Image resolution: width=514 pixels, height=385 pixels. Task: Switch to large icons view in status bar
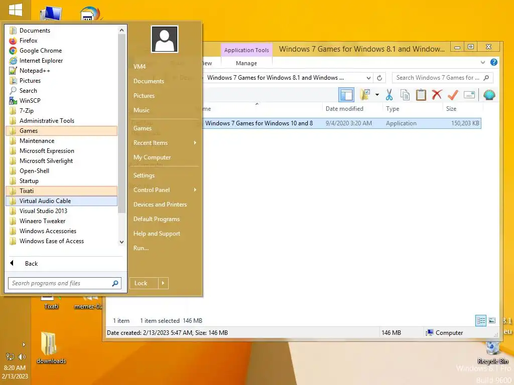[492, 320]
